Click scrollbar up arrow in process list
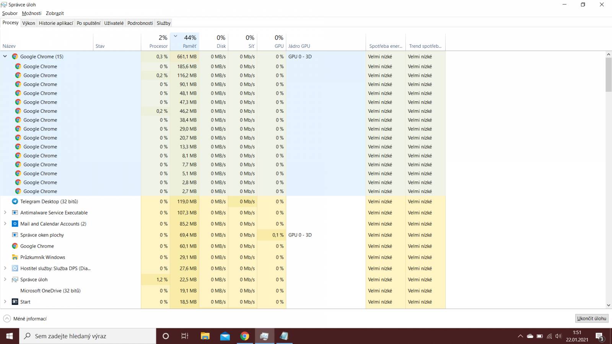The image size is (612, 344). (x=609, y=55)
